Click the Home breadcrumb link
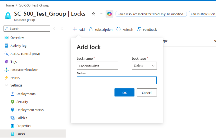Image resolution: width=216 pixels, height=140 pixels. 9,5
